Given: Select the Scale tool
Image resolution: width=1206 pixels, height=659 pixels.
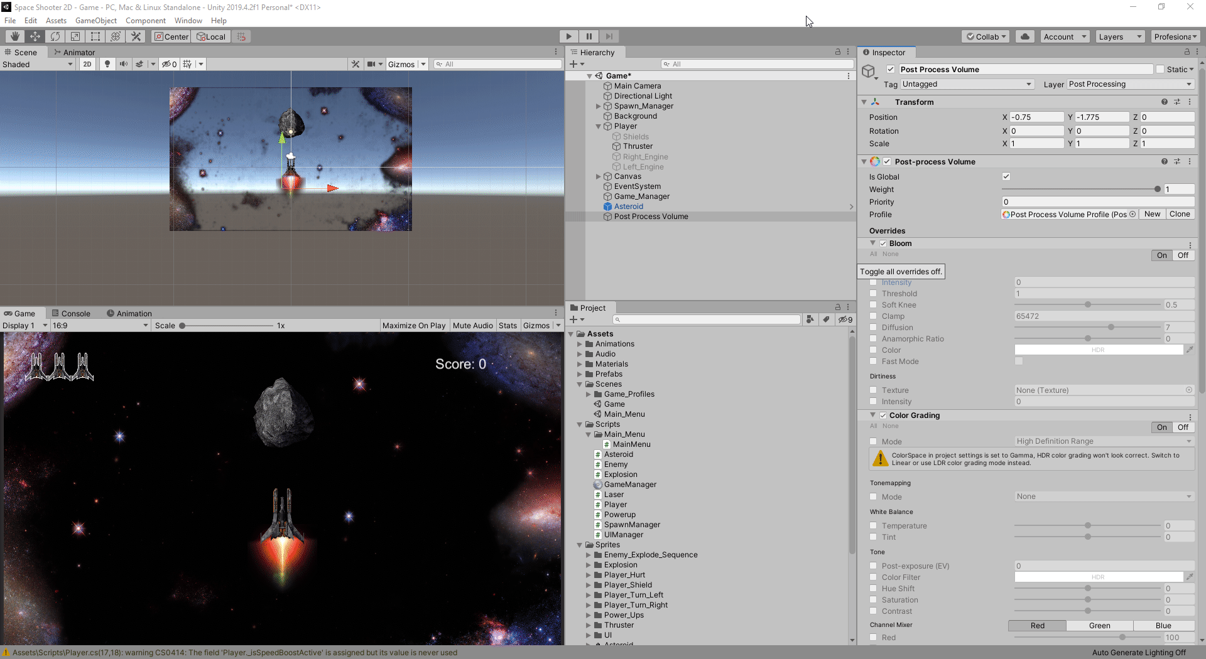Looking at the screenshot, I should click(x=75, y=36).
